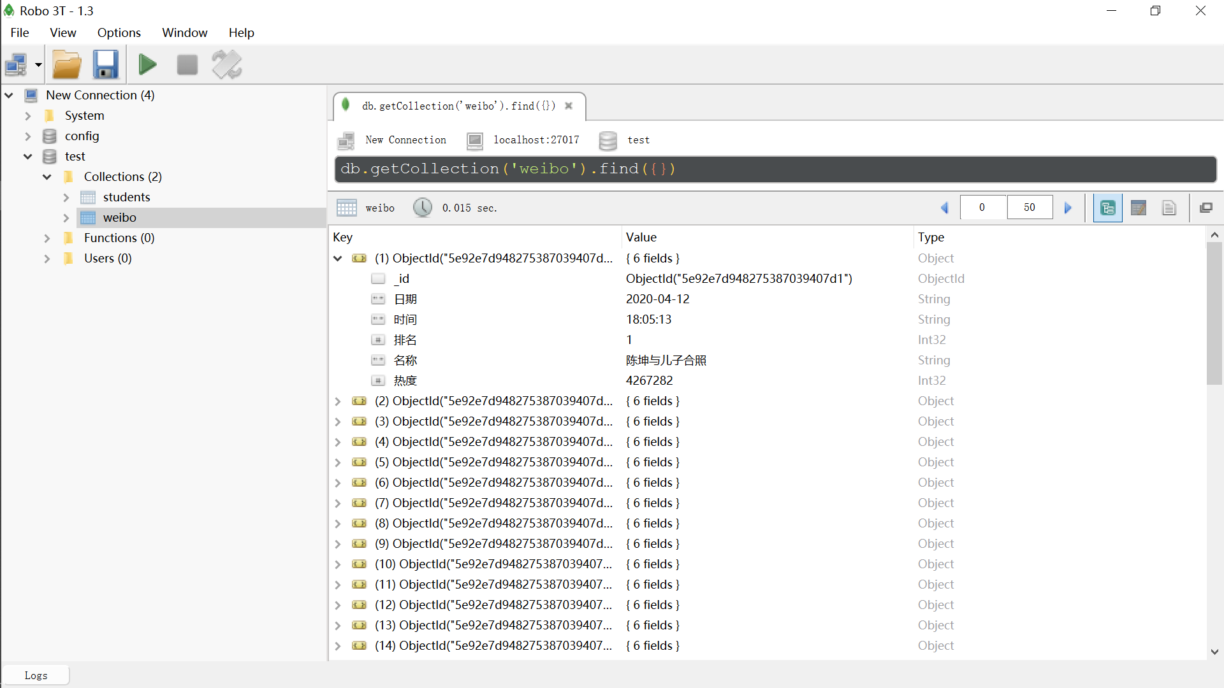Select the _id field row
Viewport: 1224px width, 688px height.
[768, 279]
